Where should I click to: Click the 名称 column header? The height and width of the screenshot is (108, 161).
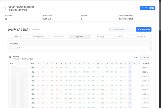pos(12,63)
